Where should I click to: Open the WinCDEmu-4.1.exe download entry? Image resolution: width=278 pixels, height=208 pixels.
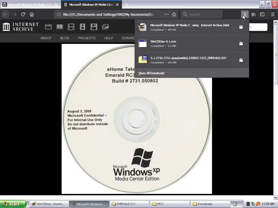click(184, 44)
